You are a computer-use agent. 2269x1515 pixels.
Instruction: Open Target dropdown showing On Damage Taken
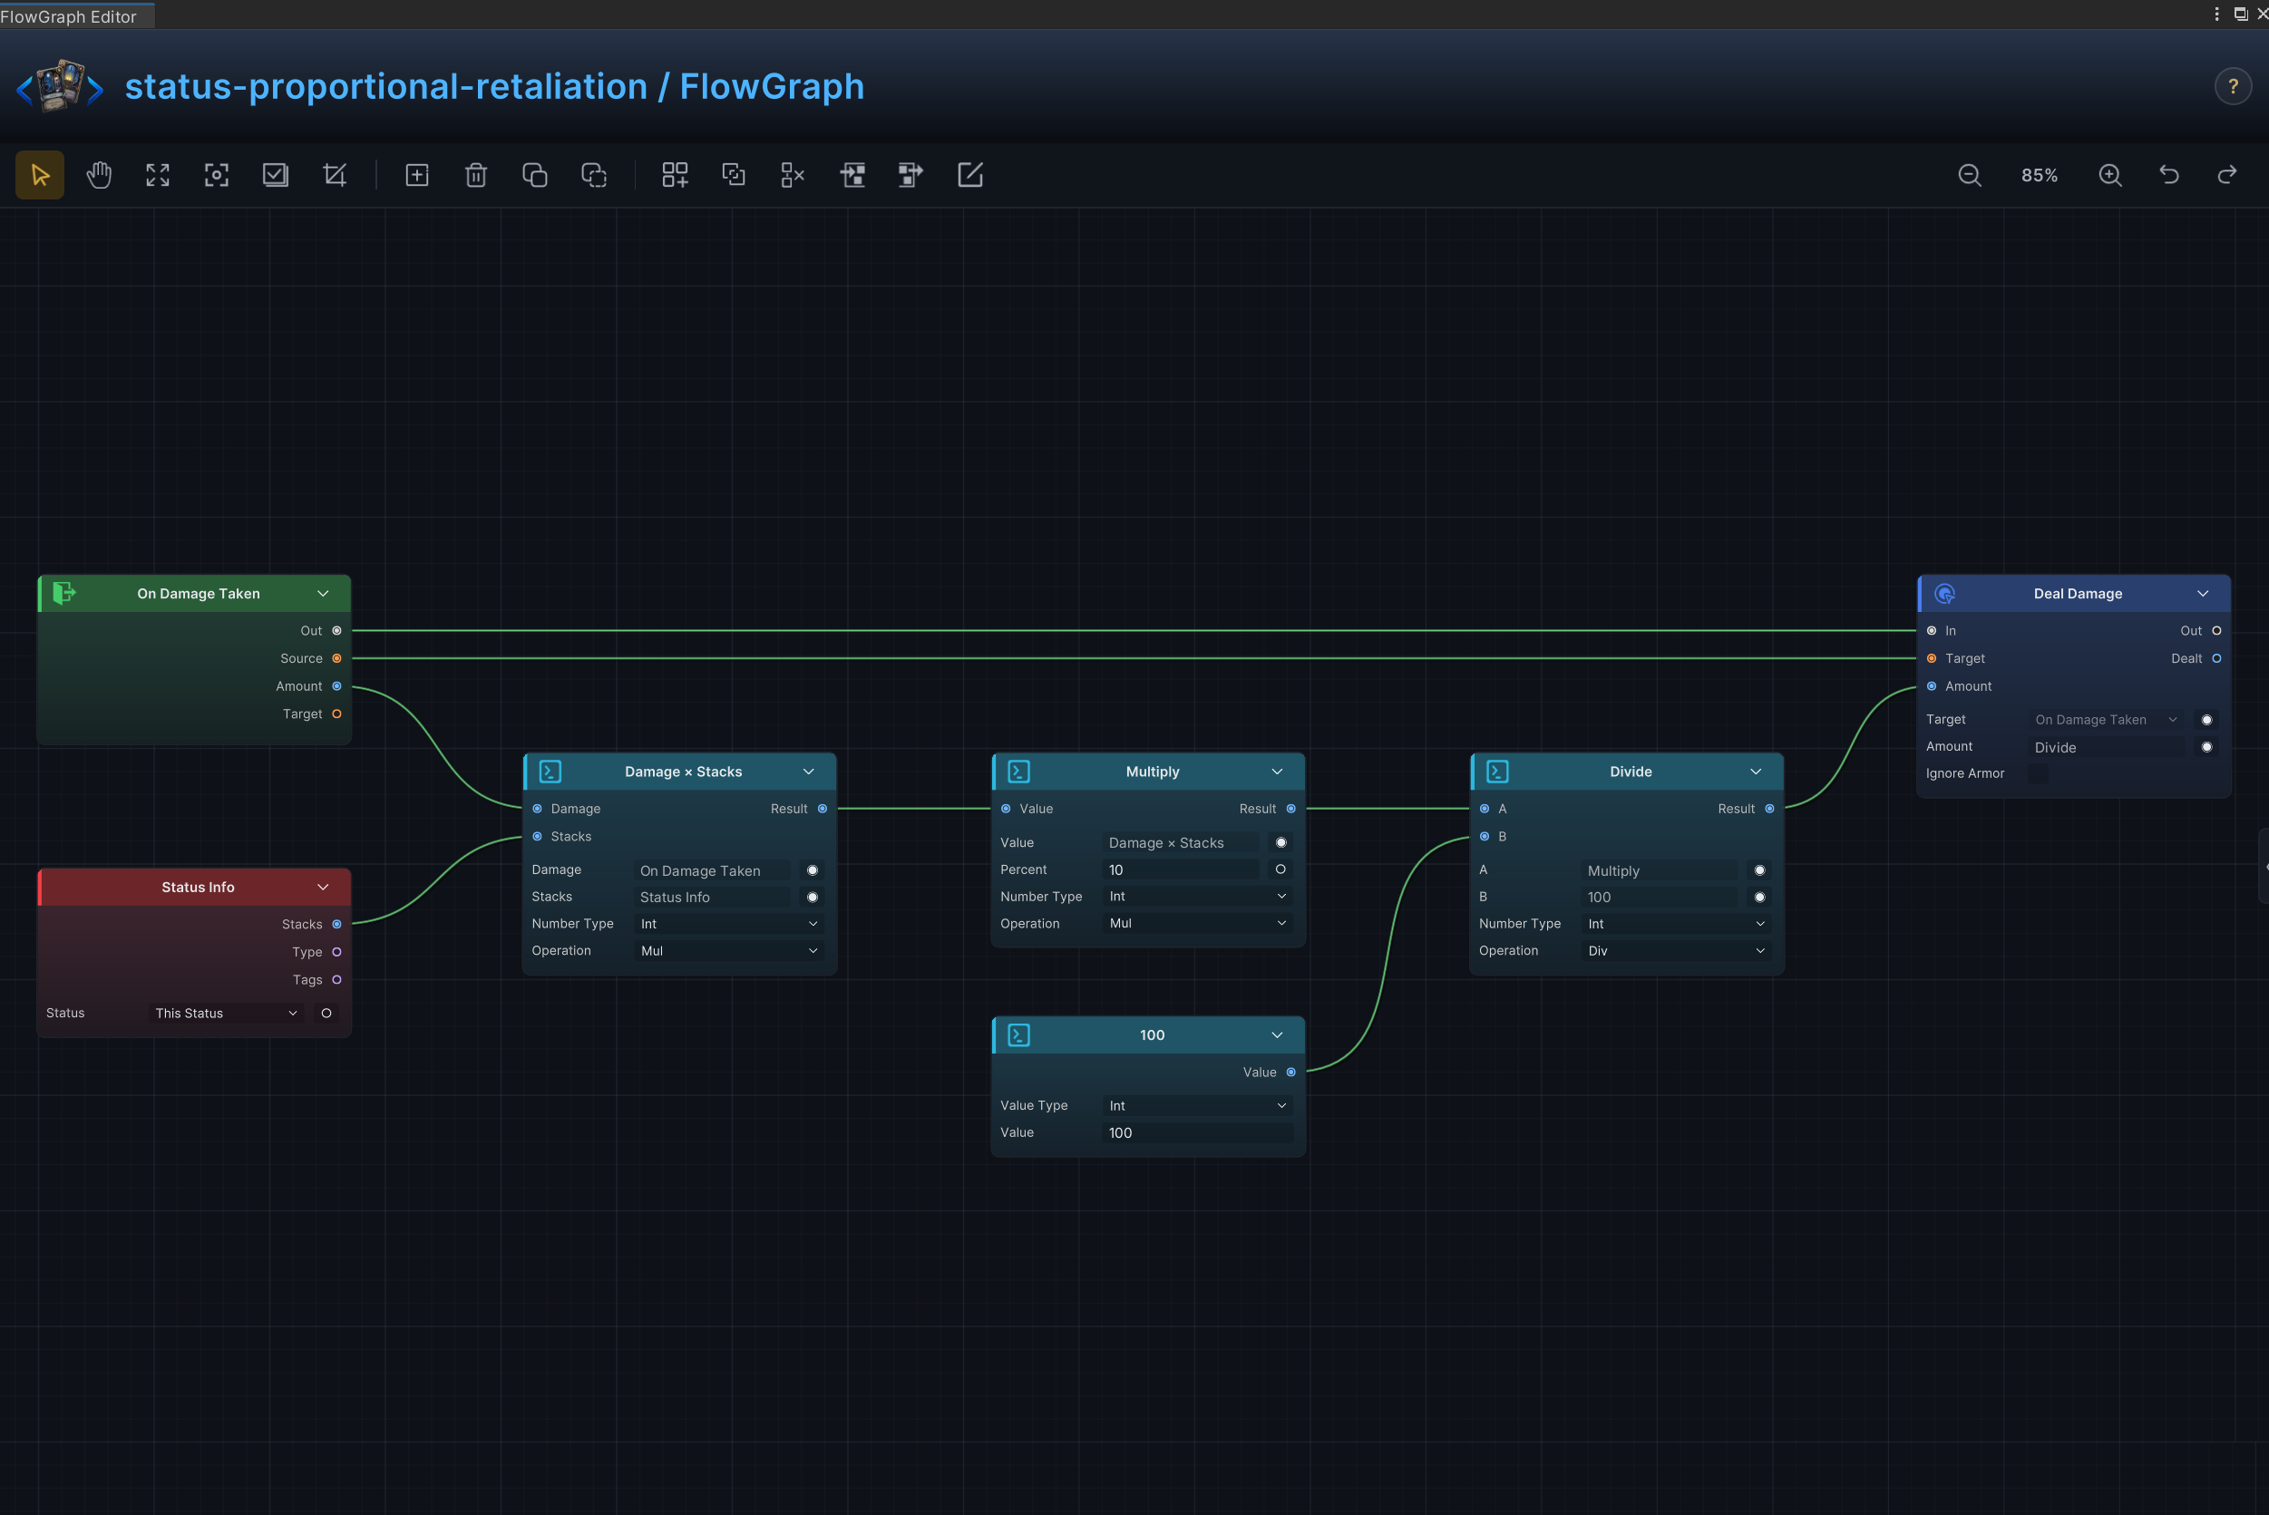coord(2107,720)
